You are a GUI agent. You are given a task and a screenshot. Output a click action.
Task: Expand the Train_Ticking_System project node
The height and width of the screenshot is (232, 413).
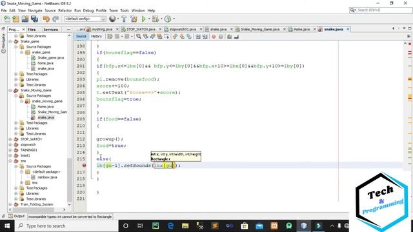10,204
